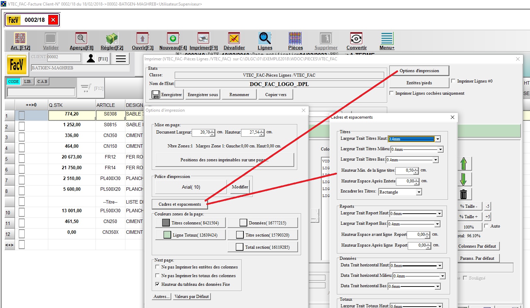Open Data Trait horizontal Milieu dropdown
The width and height of the screenshot is (530, 308).
coord(442,276)
